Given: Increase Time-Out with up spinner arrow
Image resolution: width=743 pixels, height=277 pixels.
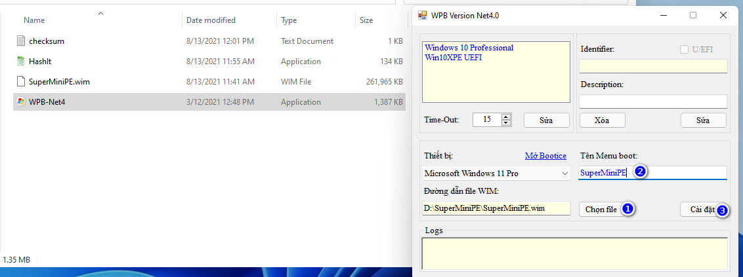Looking at the screenshot, I should [x=506, y=117].
